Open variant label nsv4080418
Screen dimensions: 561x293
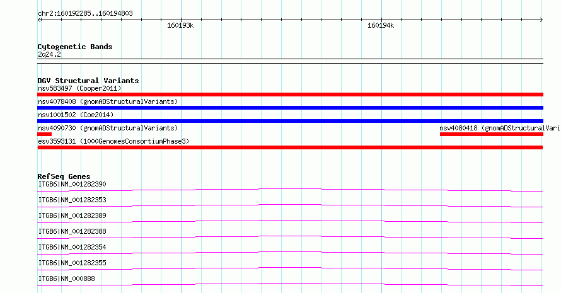pos(499,128)
